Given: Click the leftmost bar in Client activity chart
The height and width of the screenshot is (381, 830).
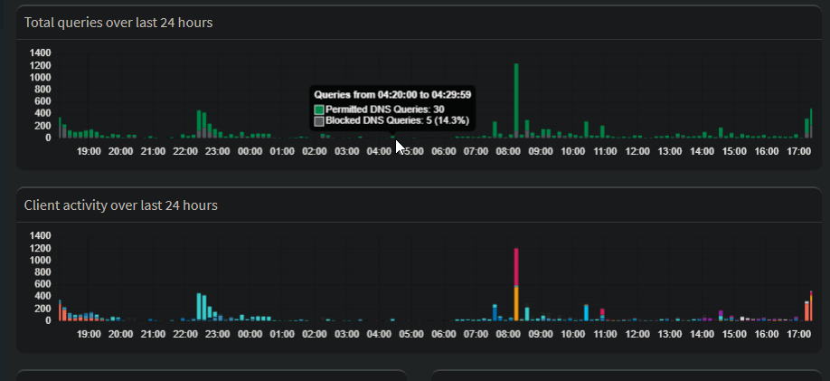Looking at the screenshot, I should (60, 311).
